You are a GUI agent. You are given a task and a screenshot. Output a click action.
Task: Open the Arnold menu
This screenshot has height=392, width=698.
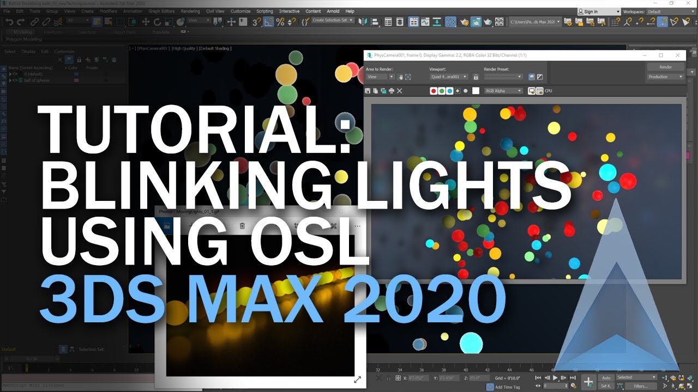coord(333,11)
